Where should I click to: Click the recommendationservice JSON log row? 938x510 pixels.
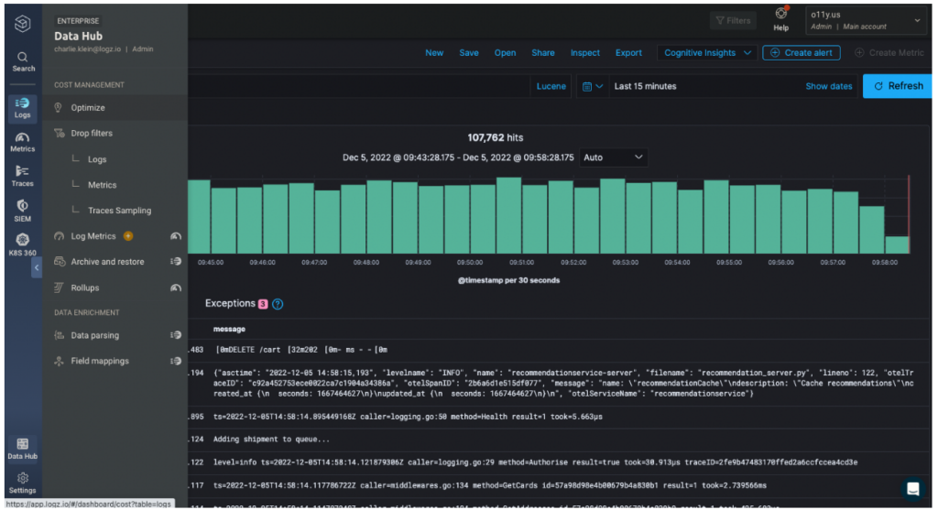pyautogui.click(x=560, y=384)
